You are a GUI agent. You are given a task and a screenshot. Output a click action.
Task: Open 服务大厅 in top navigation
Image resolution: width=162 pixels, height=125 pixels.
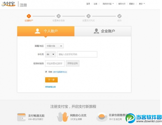click(x=122, y=4)
